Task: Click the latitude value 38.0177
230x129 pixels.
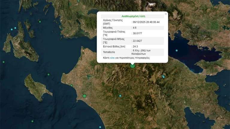Action: pos(137,33)
